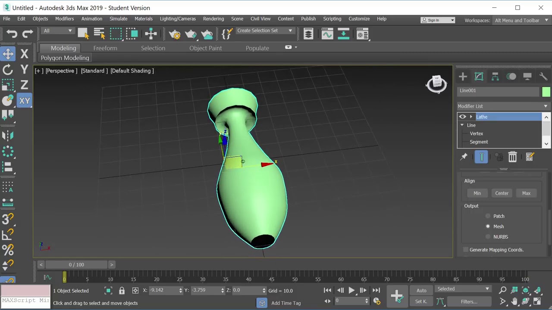Click Polygon Modeling panel label
552x310 pixels.
click(65, 58)
